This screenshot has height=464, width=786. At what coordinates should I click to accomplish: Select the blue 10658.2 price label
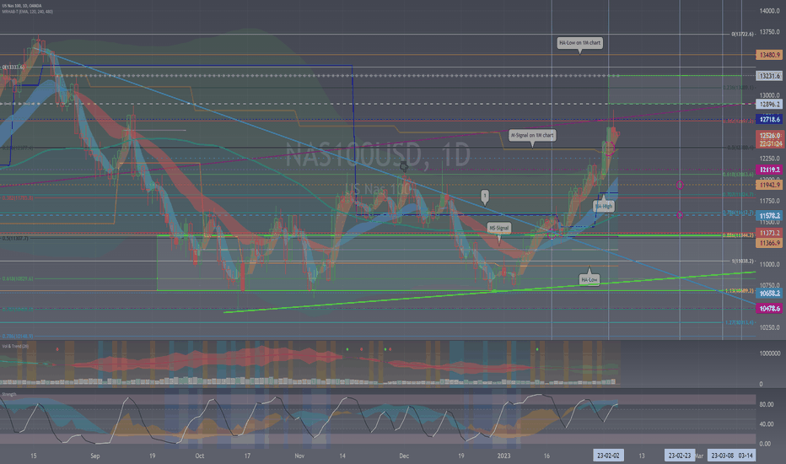pos(769,294)
